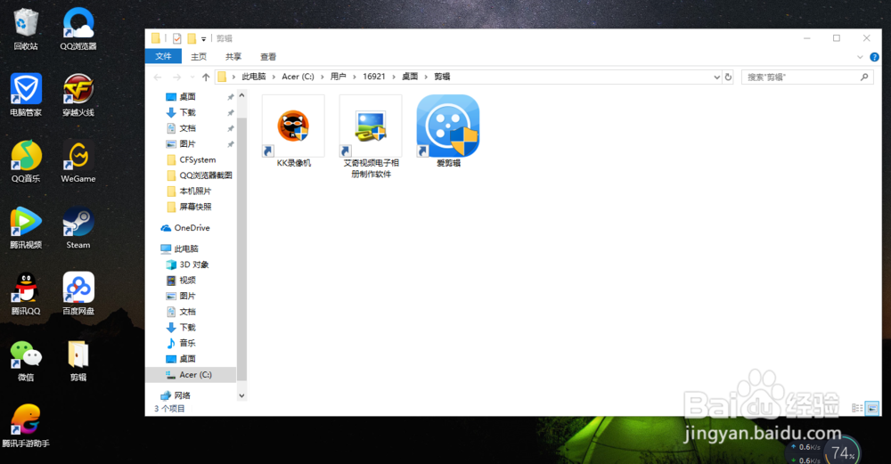Open 腾讯手游助手 desktop shortcut
The width and height of the screenshot is (891, 464).
[26, 426]
